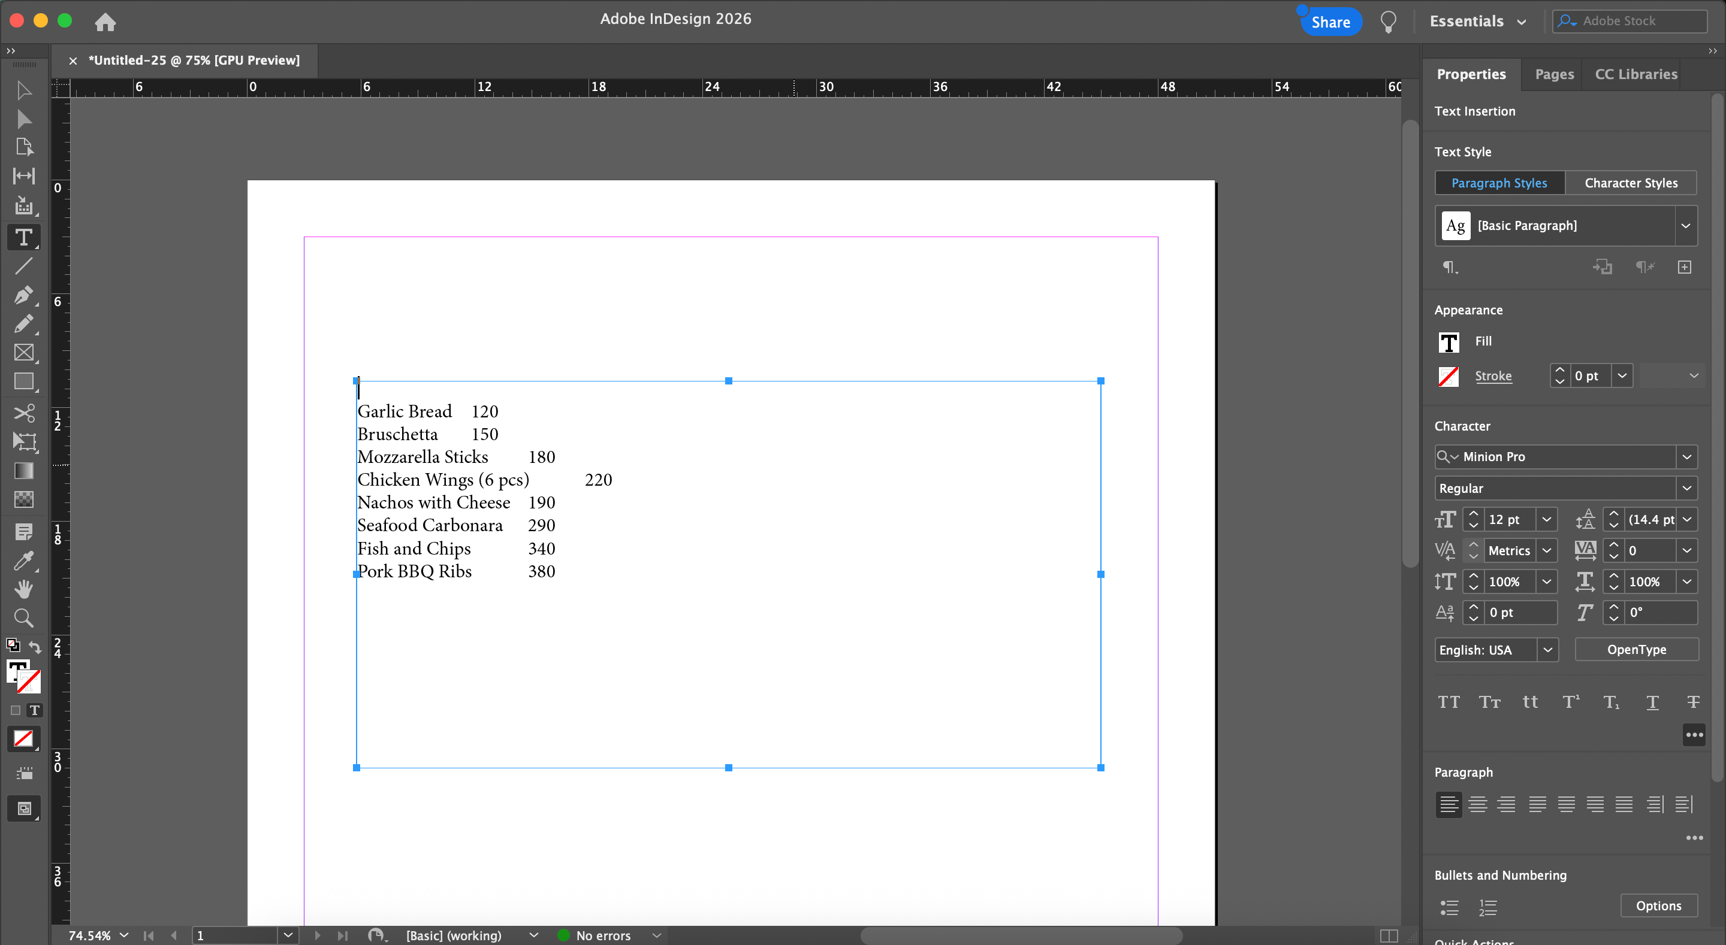Toggle Underline text formatting
Screen dimensions: 1726x945
(x=1652, y=702)
